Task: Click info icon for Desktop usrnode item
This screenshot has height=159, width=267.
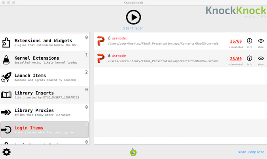Action: pyautogui.click(x=250, y=41)
